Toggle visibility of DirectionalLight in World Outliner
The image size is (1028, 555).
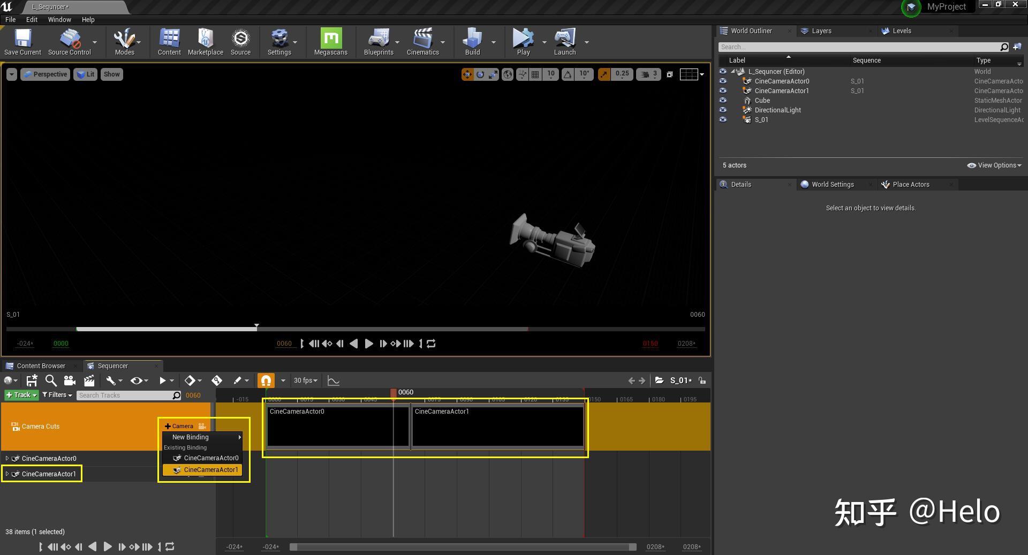723,110
